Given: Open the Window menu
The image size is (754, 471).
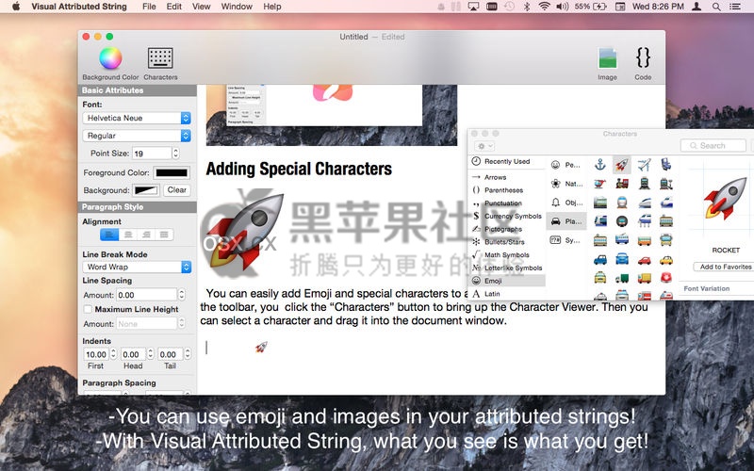Looking at the screenshot, I should (x=237, y=7).
